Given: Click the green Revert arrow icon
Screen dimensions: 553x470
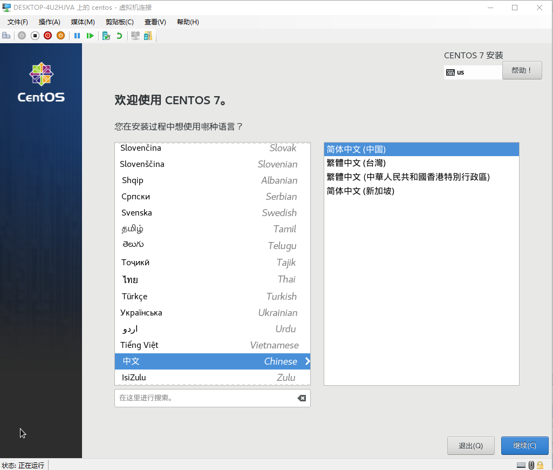Looking at the screenshot, I should (119, 36).
